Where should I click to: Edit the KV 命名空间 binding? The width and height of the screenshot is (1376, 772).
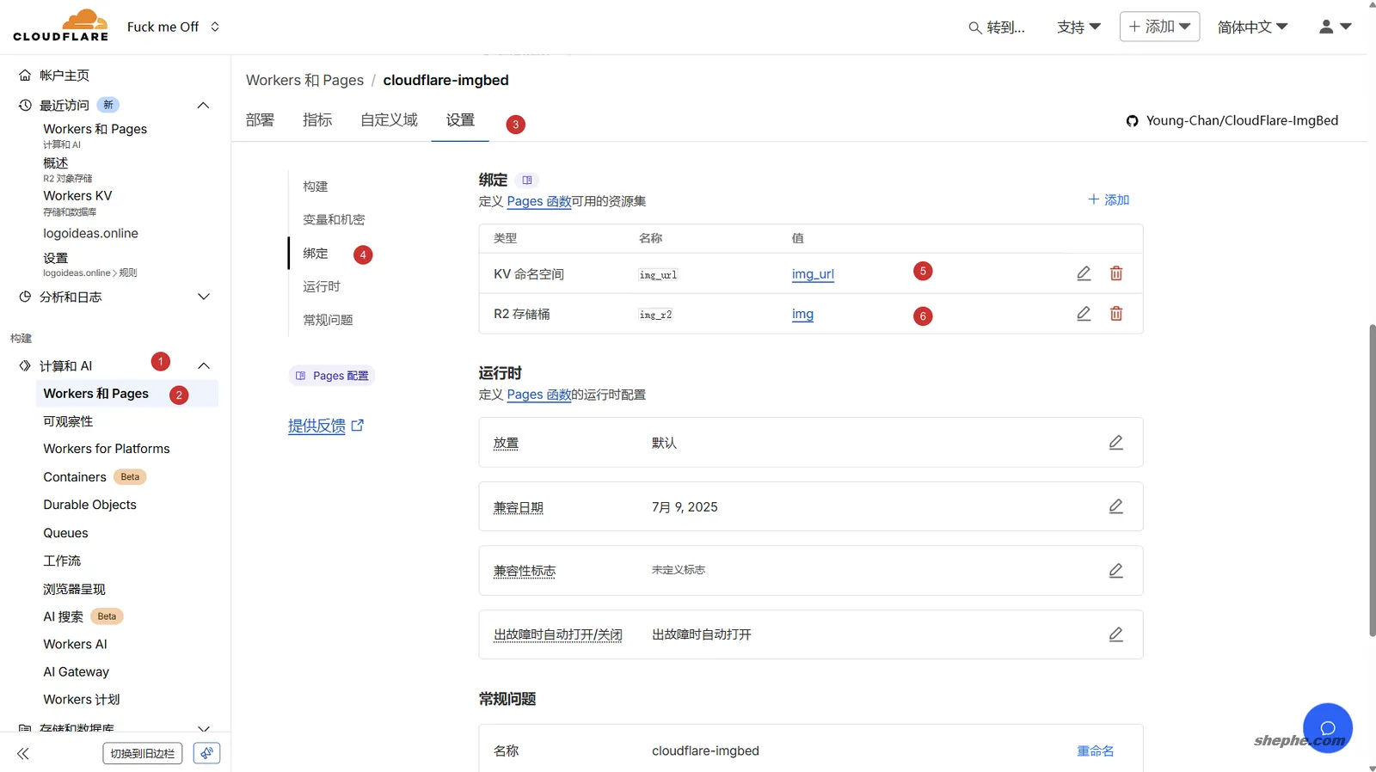click(x=1084, y=273)
